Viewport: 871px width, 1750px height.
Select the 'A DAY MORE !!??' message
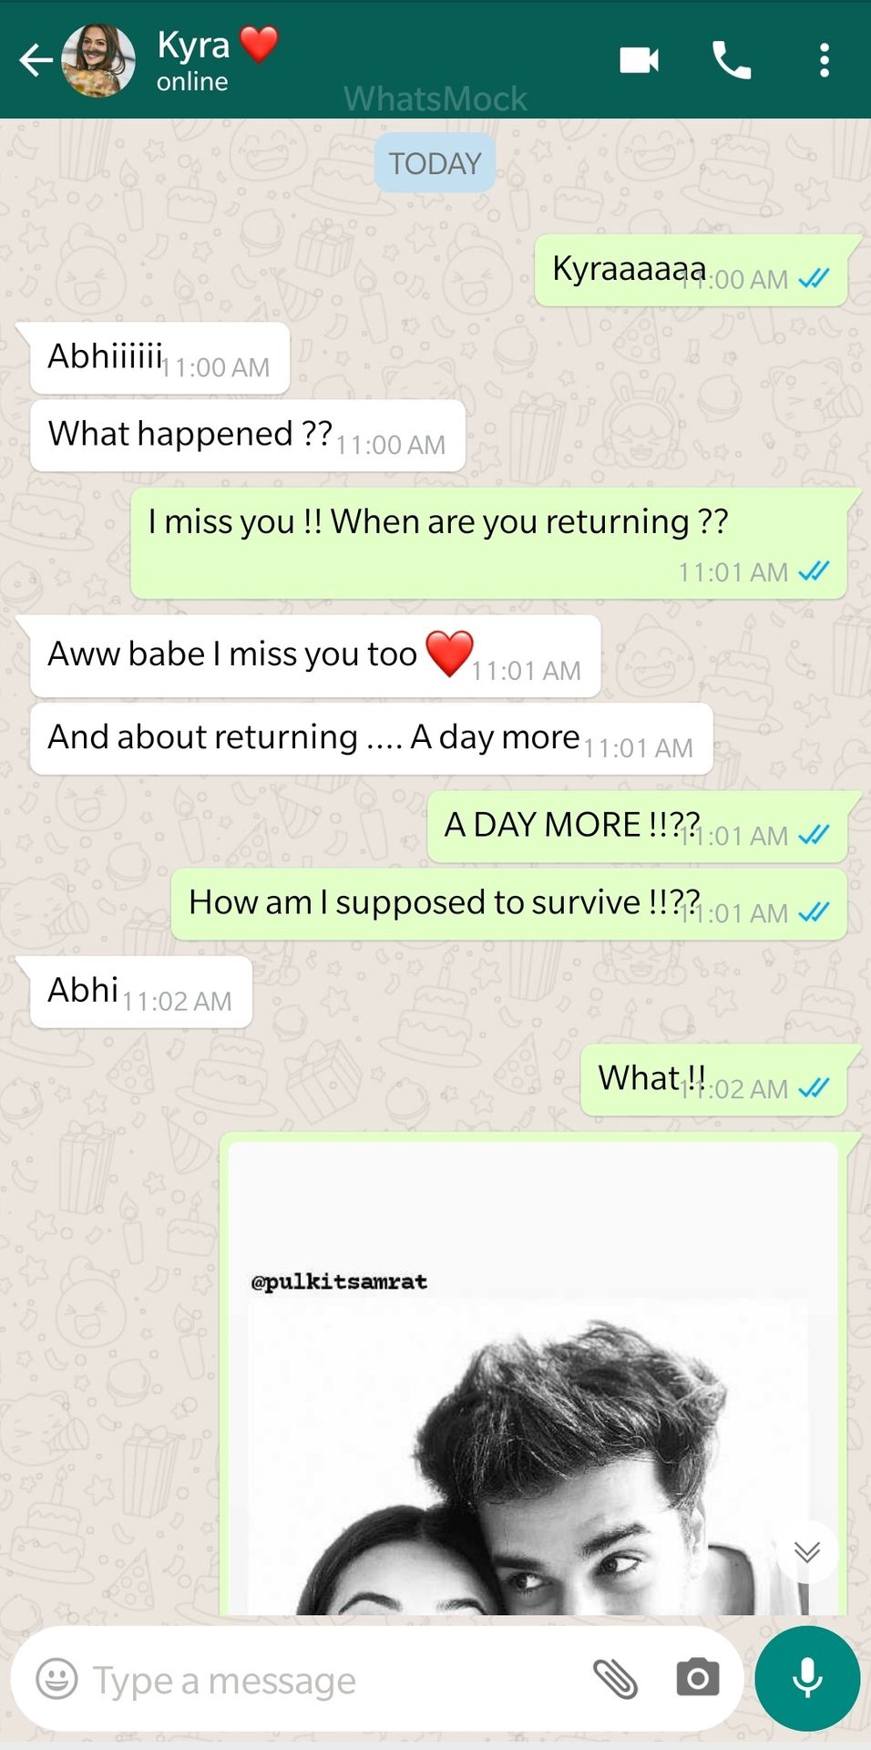click(x=638, y=827)
